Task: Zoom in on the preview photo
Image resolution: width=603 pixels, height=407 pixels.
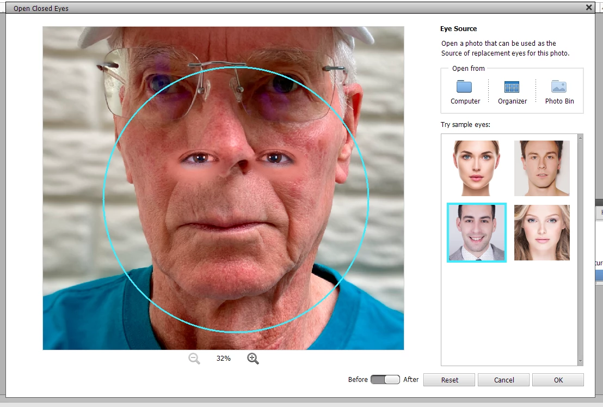Action: 253,359
